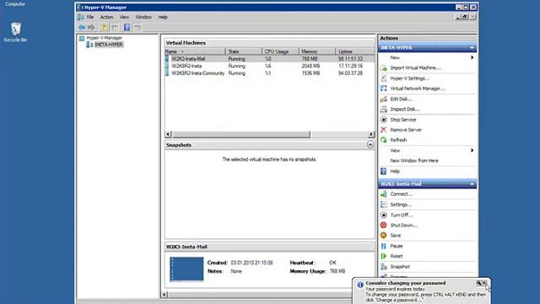The width and height of the screenshot is (540, 304).
Task: Select the W2K8R2-Ineta virtual machine row
Action: [x=269, y=66]
